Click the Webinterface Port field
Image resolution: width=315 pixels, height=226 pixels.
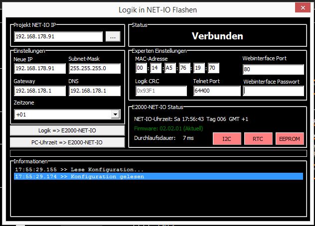tap(273, 69)
